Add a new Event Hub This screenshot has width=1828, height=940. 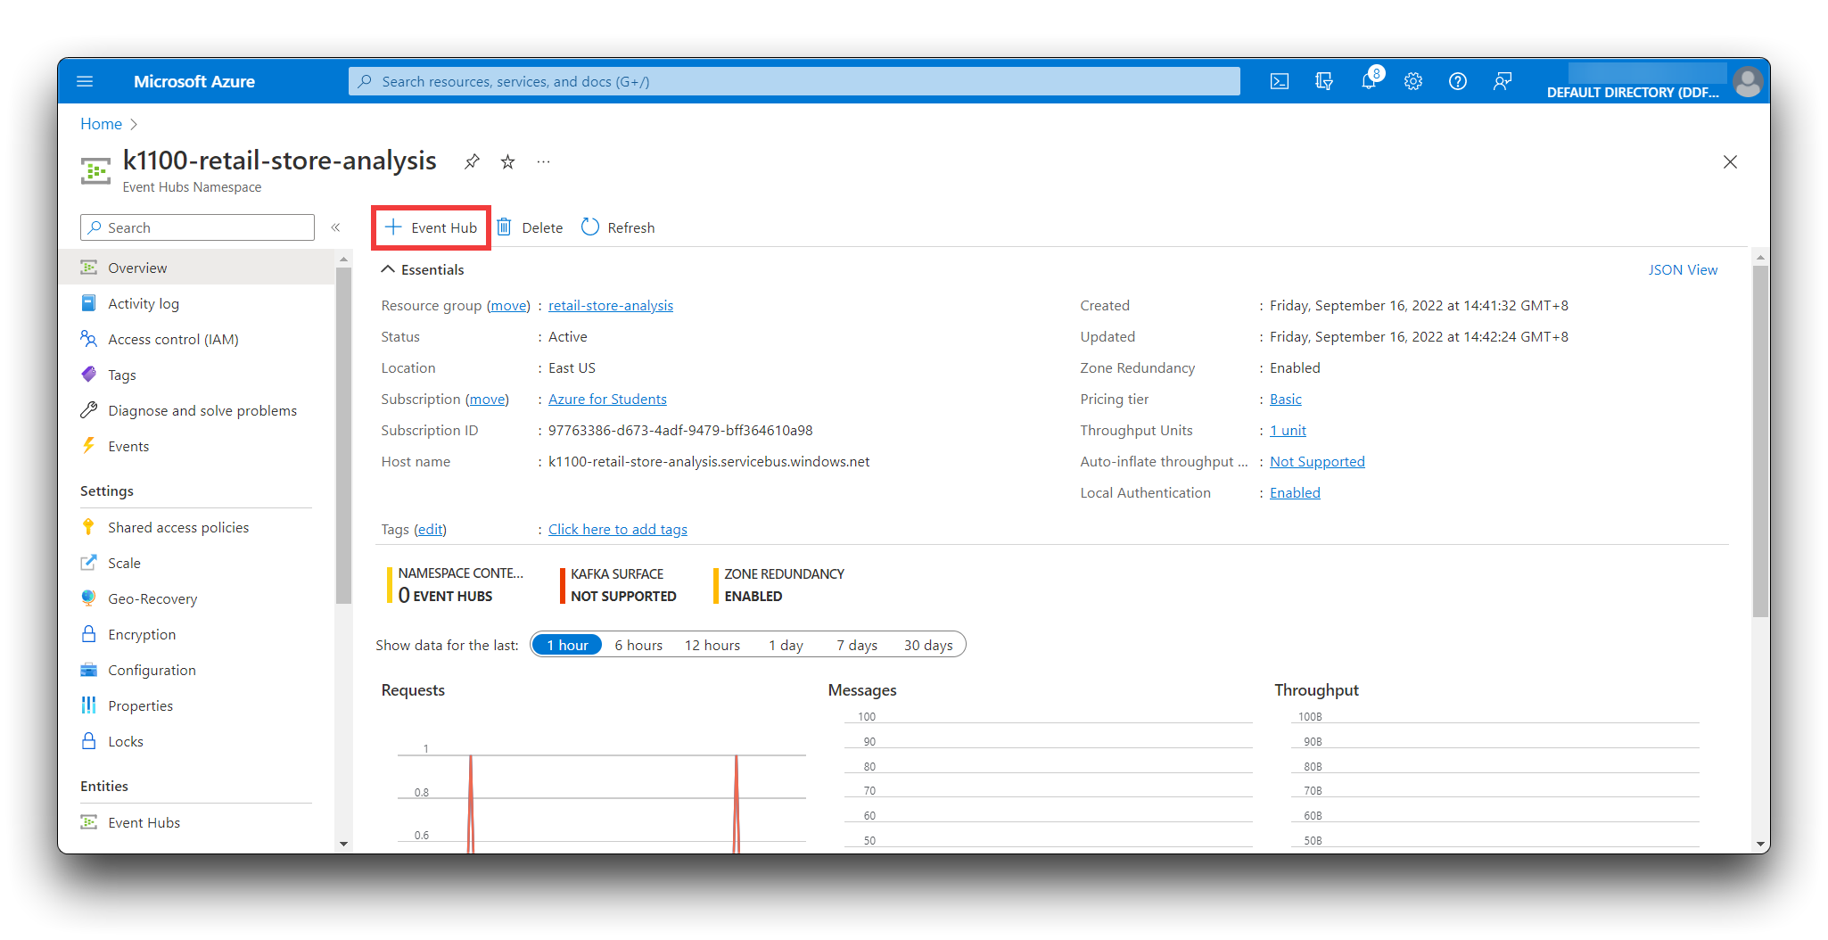[x=431, y=227]
